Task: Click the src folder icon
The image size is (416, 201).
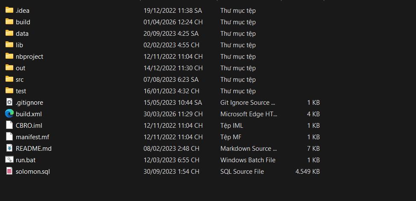Action: coord(9,79)
